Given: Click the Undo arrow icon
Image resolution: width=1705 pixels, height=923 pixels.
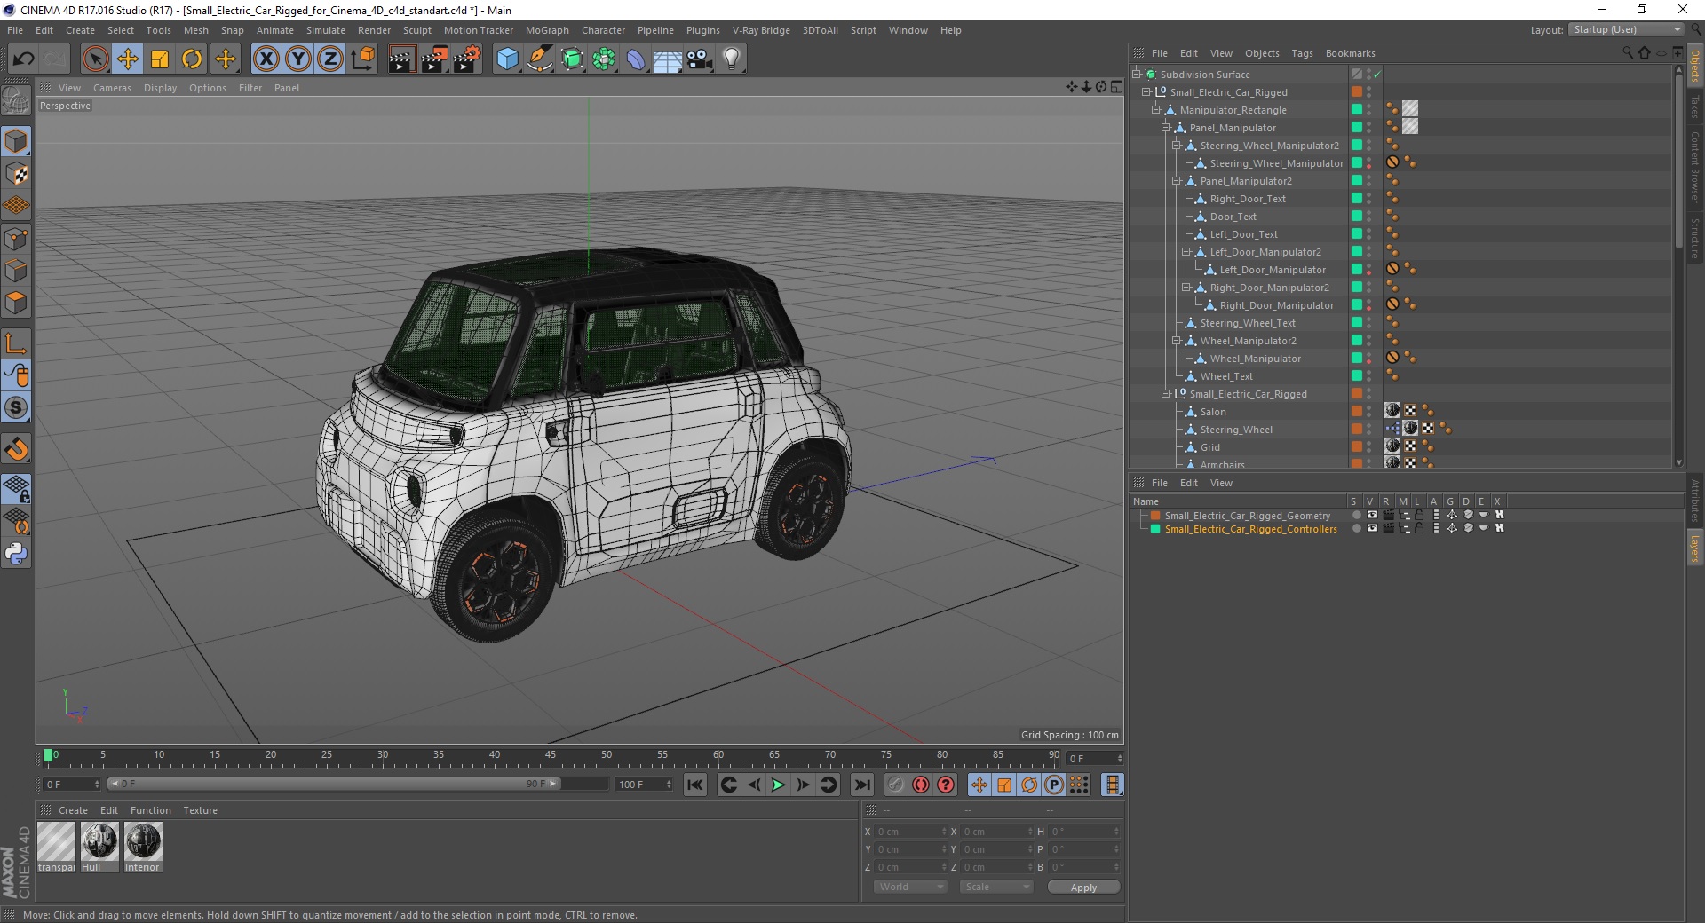Looking at the screenshot, I should pyautogui.click(x=23, y=59).
